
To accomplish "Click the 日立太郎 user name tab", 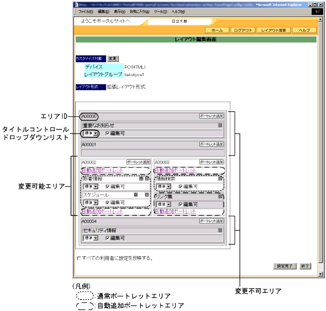I will coord(179,21).
